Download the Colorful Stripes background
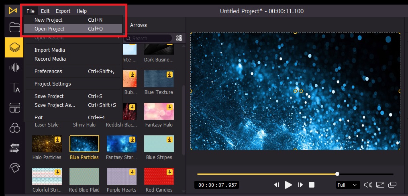The height and width of the screenshot is (196, 408). pyautogui.click(x=57, y=172)
